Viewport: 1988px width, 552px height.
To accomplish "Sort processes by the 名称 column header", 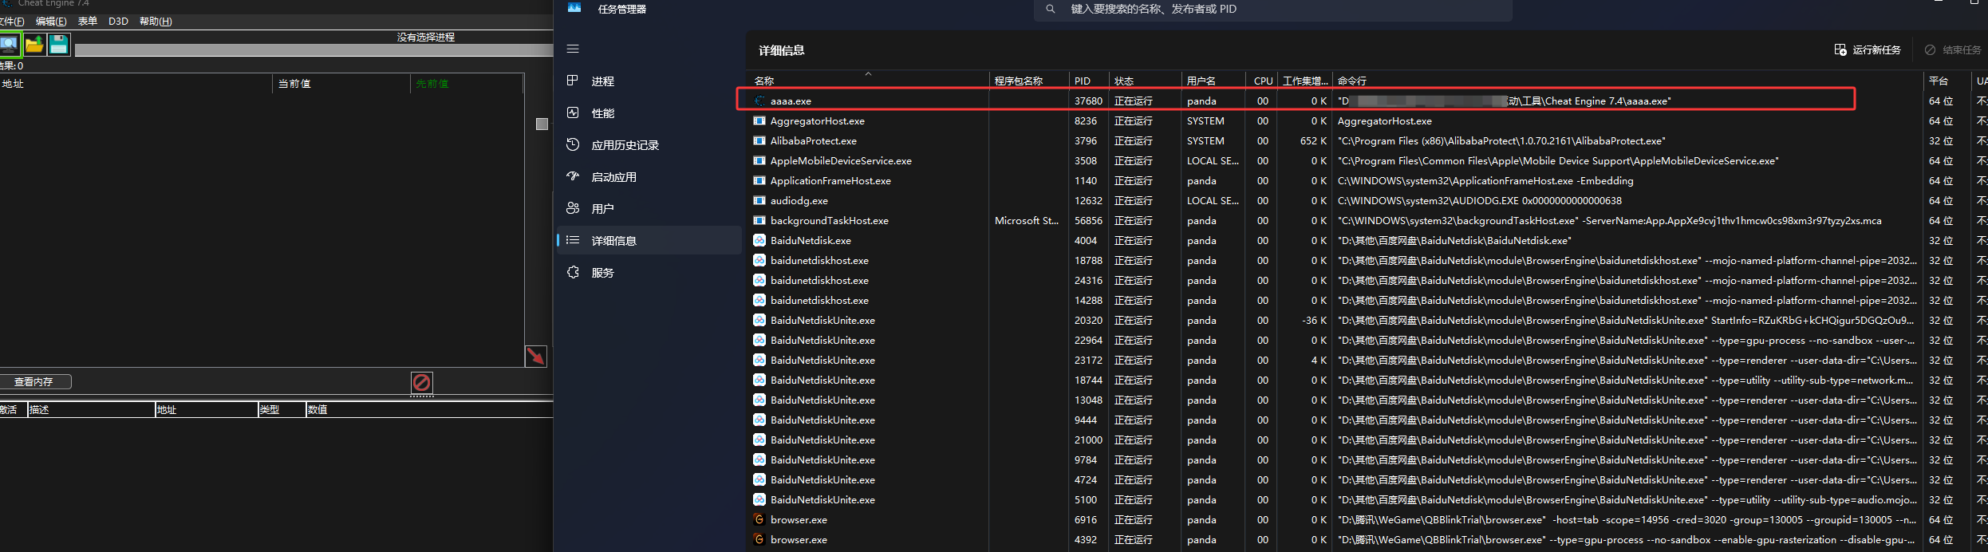I will tap(868, 81).
